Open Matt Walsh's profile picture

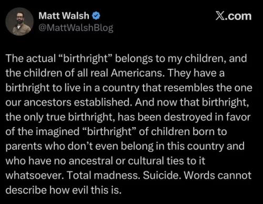[x=19, y=22]
